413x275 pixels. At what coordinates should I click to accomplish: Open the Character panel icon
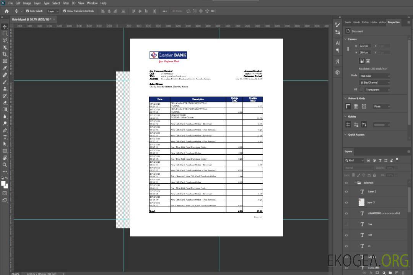(x=337, y=43)
